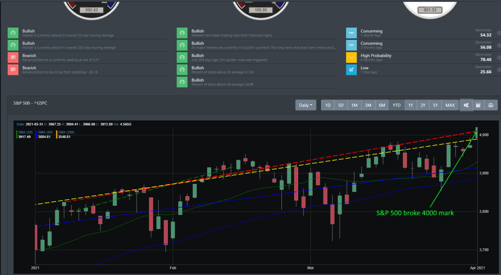Click the barometer value 78.46
Image resolution: width=501 pixels, height=275 pixels.
486,60
